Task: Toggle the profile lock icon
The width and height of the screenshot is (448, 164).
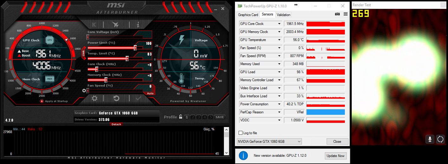Action: [x=180, y=117]
